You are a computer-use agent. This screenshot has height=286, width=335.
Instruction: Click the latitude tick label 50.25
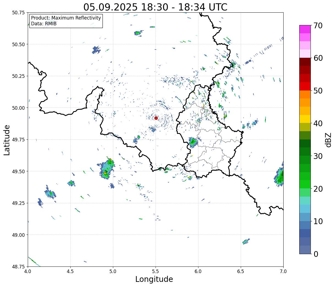(x=18, y=76)
